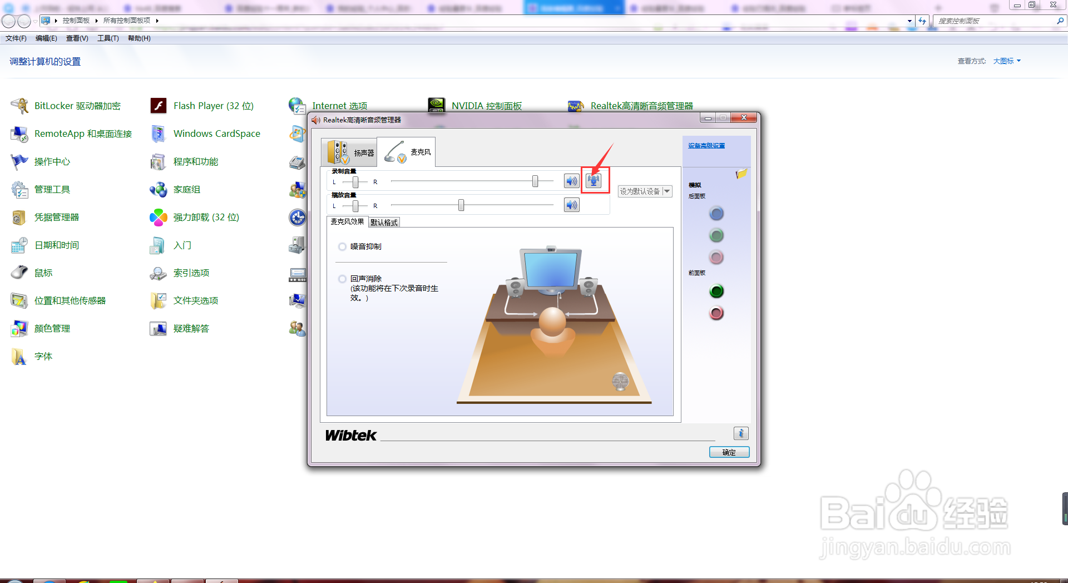
Task: Open 日期和时间 item
Action: click(x=44, y=245)
